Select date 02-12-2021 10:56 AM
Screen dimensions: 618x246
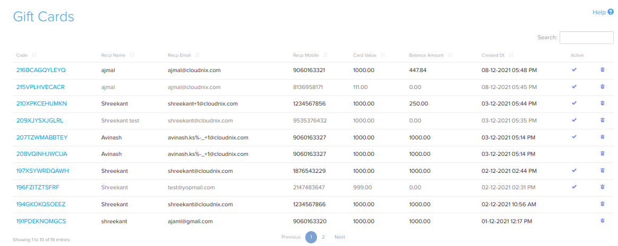(x=509, y=204)
